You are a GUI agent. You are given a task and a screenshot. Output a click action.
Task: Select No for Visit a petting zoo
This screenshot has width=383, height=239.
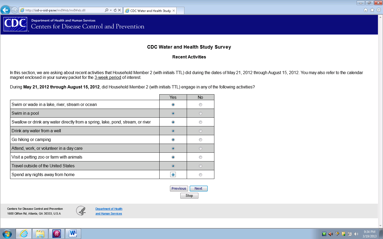pos(201,157)
